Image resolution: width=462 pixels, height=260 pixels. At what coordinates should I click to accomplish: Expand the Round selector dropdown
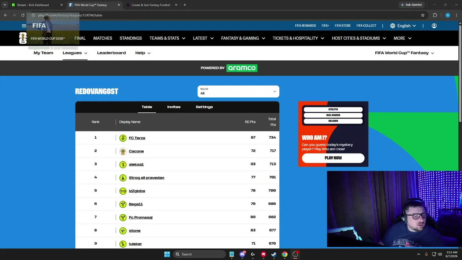[x=238, y=91]
